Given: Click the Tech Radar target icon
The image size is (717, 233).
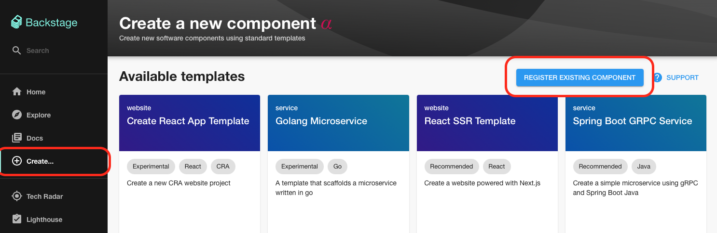Looking at the screenshot, I should (17, 196).
